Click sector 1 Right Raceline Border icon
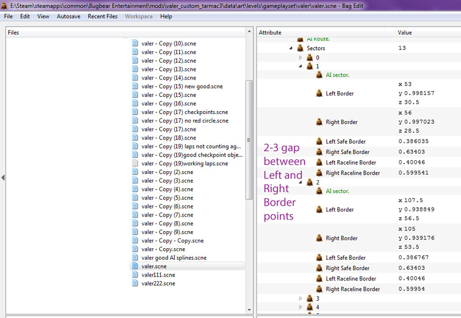This screenshot has width=461, height=318. click(319, 173)
